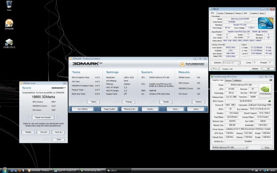Viewport: 277px width, 173px height.
Task: Click the Intel Core 2 logo in CPU-Z
Action: (265, 23)
